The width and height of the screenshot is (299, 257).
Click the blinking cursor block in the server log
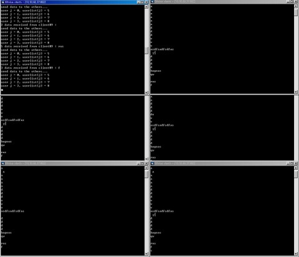[x=2, y=90]
